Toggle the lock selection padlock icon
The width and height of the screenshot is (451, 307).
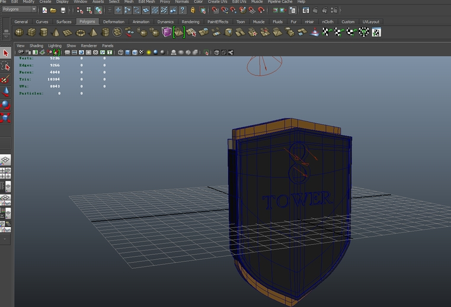pos(193,10)
